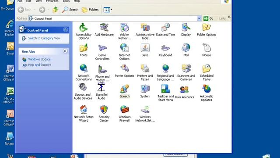Screen dimensions: 280x158
Task: Open Folder Options icon
Action: coord(206,27)
